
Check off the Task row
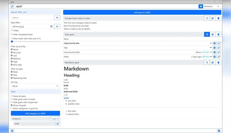coord(219,48)
